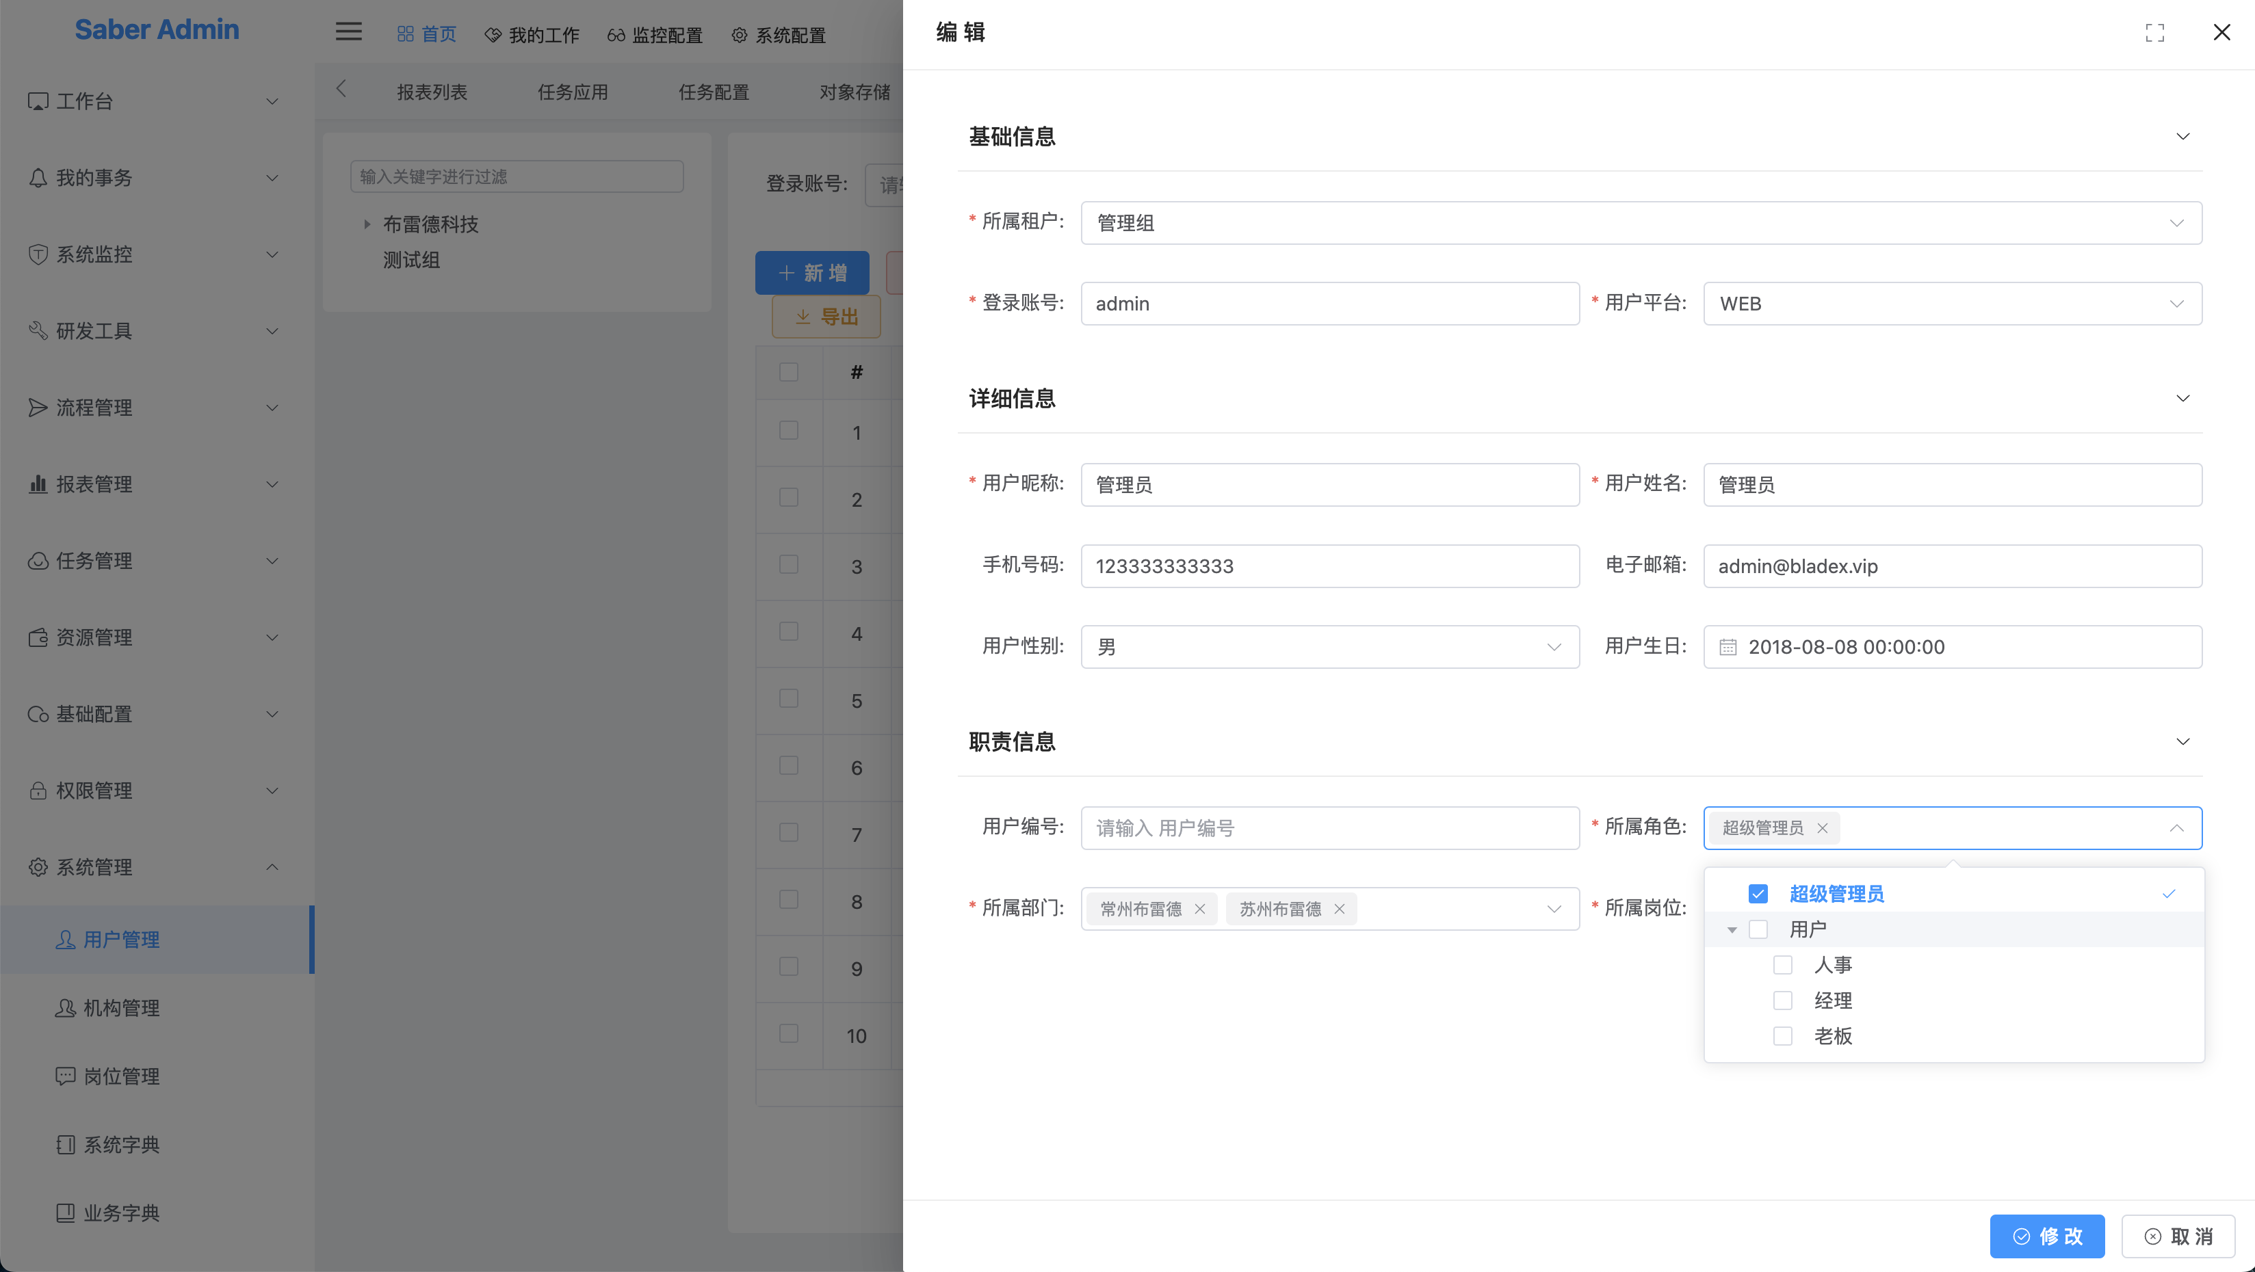Click the hamburger menu collapse icon

tap(348, 32)
